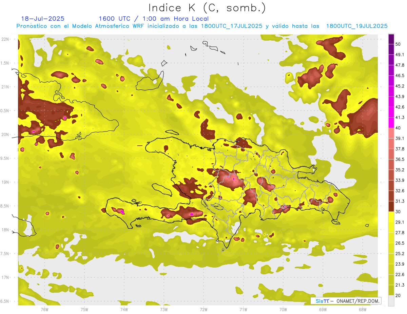Pick the color scale value '22.6'

coord(400,275)
